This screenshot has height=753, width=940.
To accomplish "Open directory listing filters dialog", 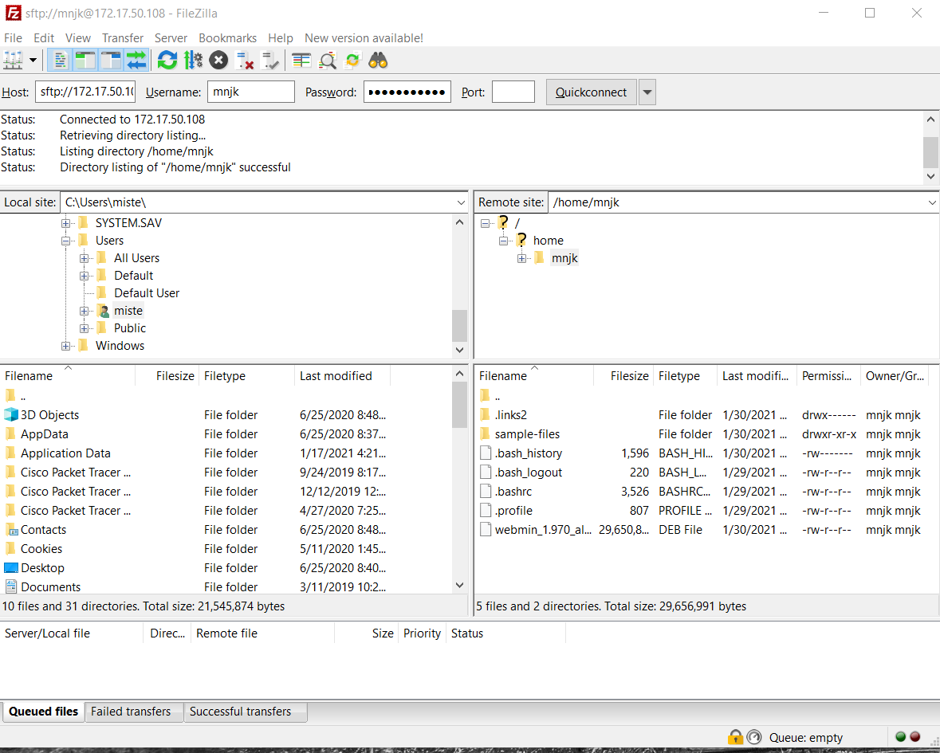I will (301, 60).
